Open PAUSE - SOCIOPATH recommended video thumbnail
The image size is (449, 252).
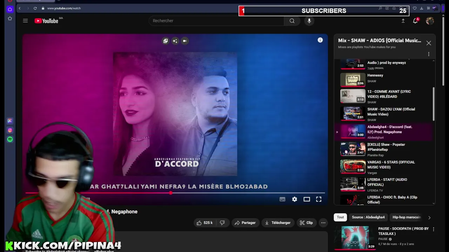[x=355, y=238]
